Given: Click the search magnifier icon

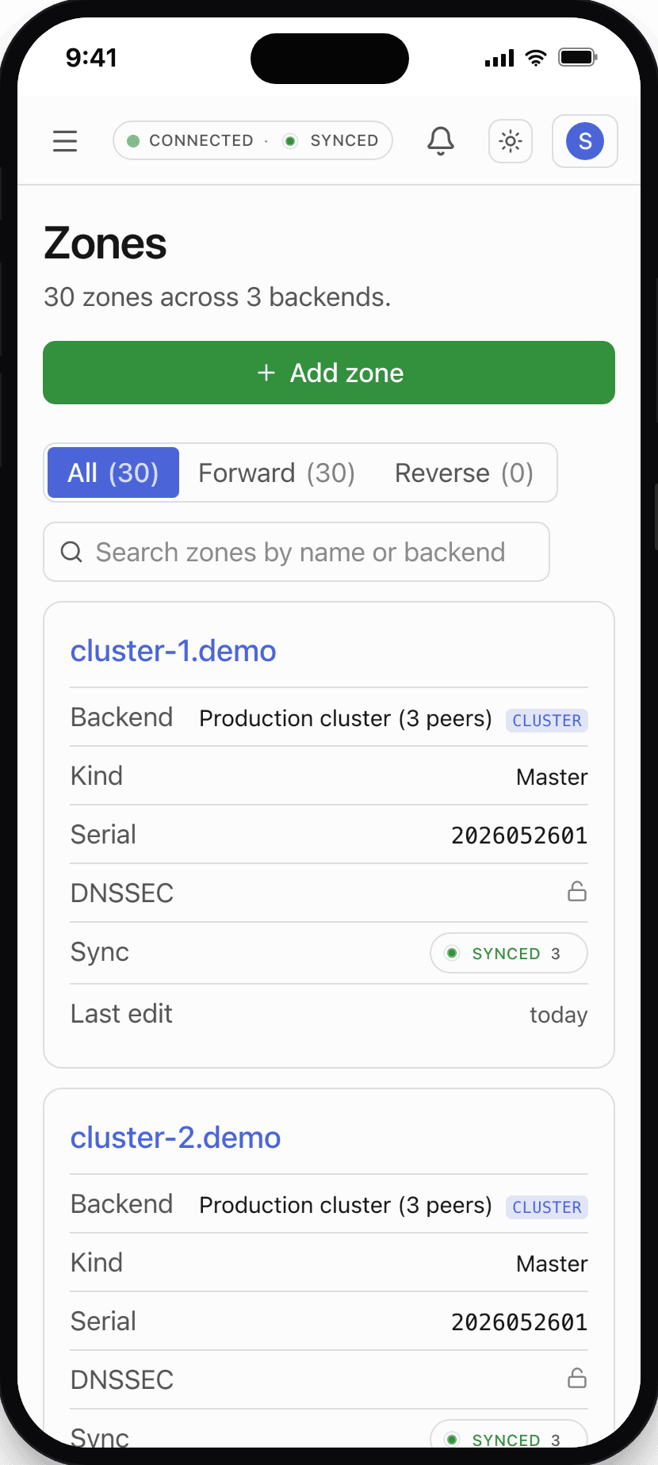Looking at the screenshot, I should click(x=71, y=552).
